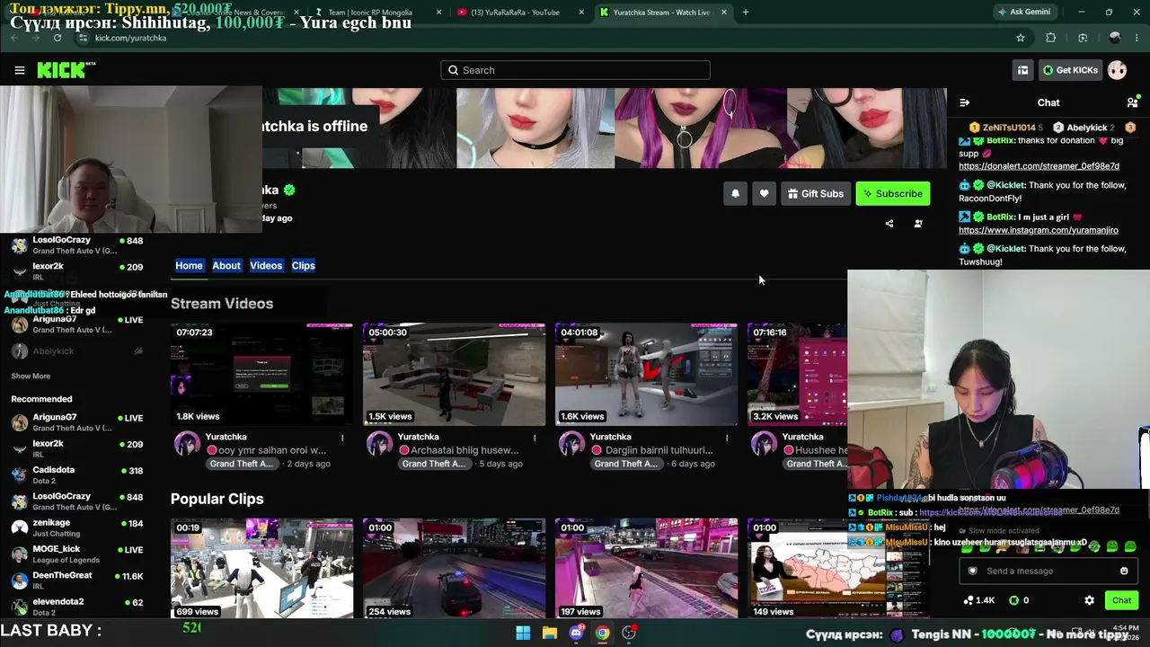This screenshot has height=647, width=1150.
Task: Bookmark this page with the star icon
Action: click(x=1021, y=38)
